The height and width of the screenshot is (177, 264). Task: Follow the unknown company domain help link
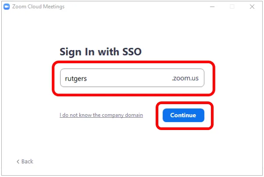coord(101,115)
